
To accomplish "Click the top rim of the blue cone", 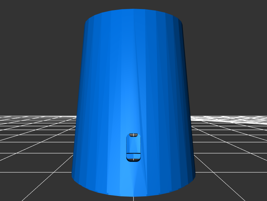I will [133, 10].
